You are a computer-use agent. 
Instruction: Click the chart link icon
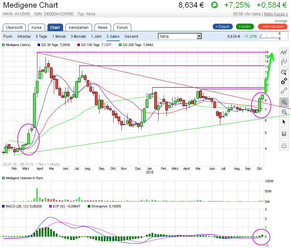point(284,91)
